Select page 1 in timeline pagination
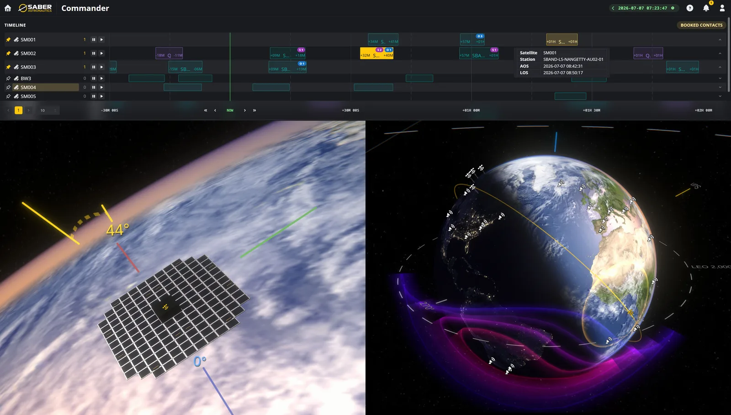The width and height of the screenshot is (731, 415). click(x=18, y=110)
